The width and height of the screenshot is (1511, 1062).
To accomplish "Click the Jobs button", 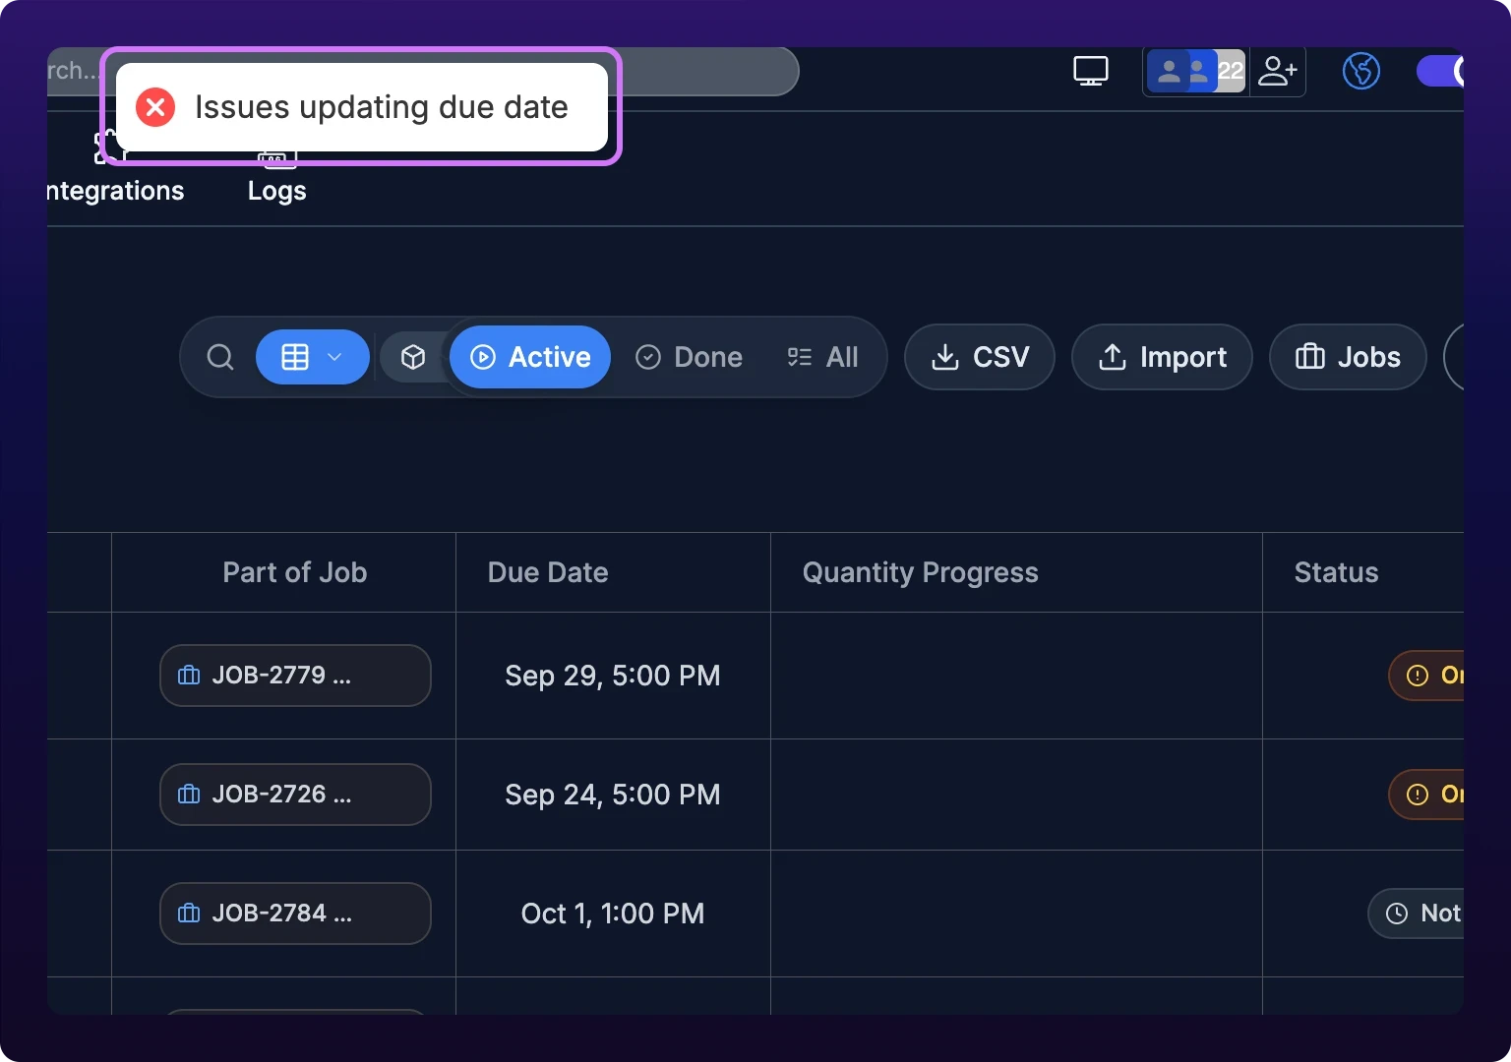I will tap(1348, 357).
